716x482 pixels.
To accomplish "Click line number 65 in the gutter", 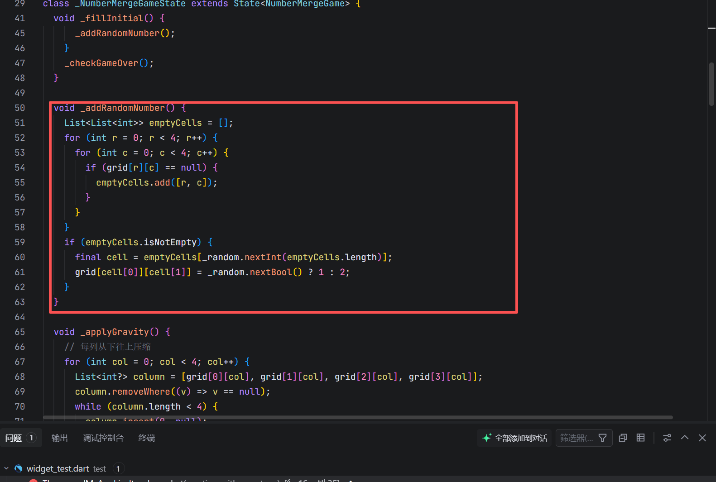I will coord(20,332).
